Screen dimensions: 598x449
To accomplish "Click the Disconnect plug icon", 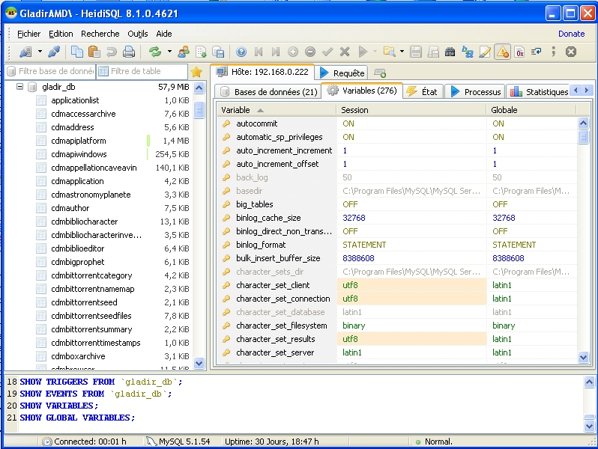I will coord(53,52).
